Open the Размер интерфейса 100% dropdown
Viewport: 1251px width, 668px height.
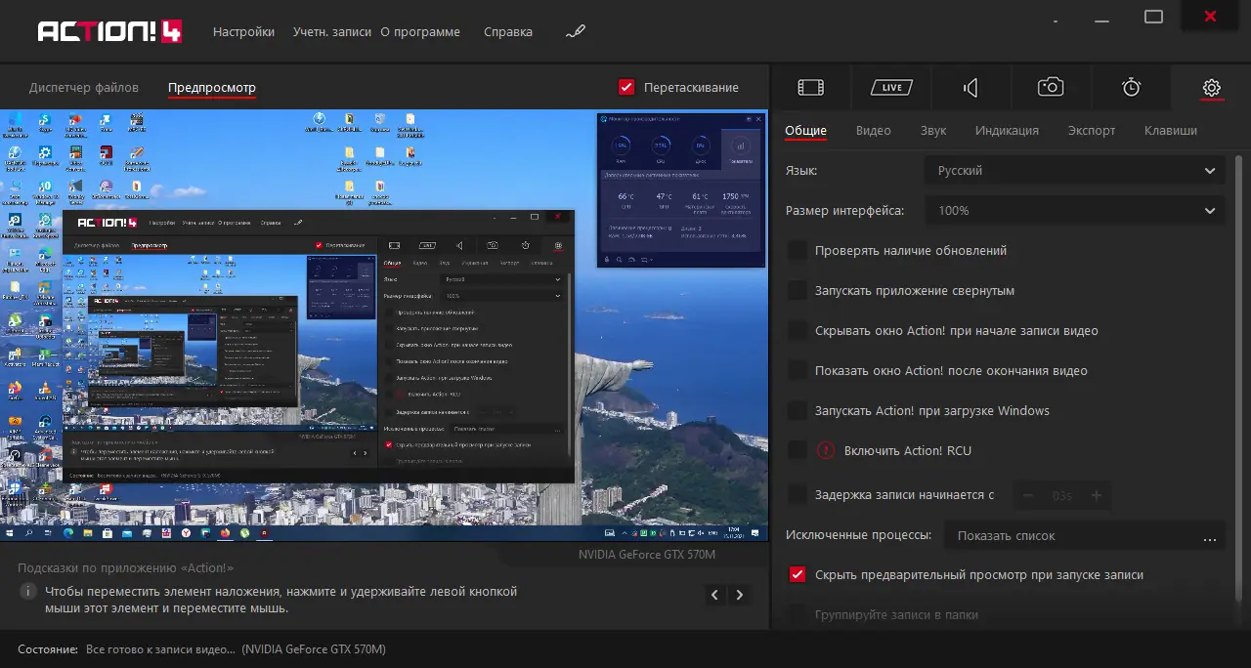pos(1073,211)
